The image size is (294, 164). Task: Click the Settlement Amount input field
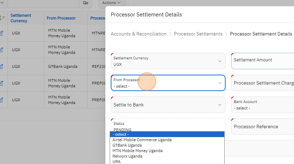[x=263, y=61]
